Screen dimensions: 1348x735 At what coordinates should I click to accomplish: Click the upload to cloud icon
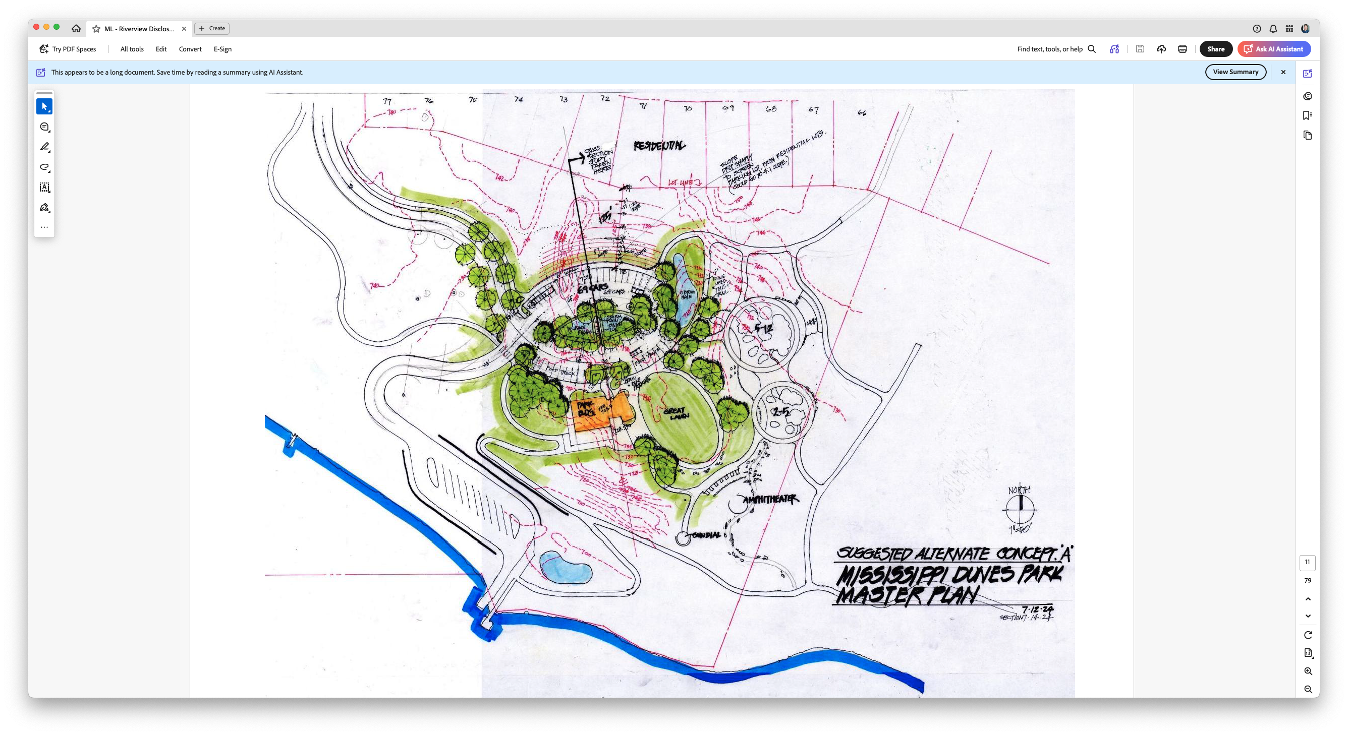[1161, 49]
